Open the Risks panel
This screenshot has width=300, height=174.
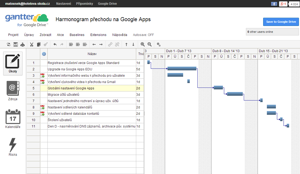(13, 147)
